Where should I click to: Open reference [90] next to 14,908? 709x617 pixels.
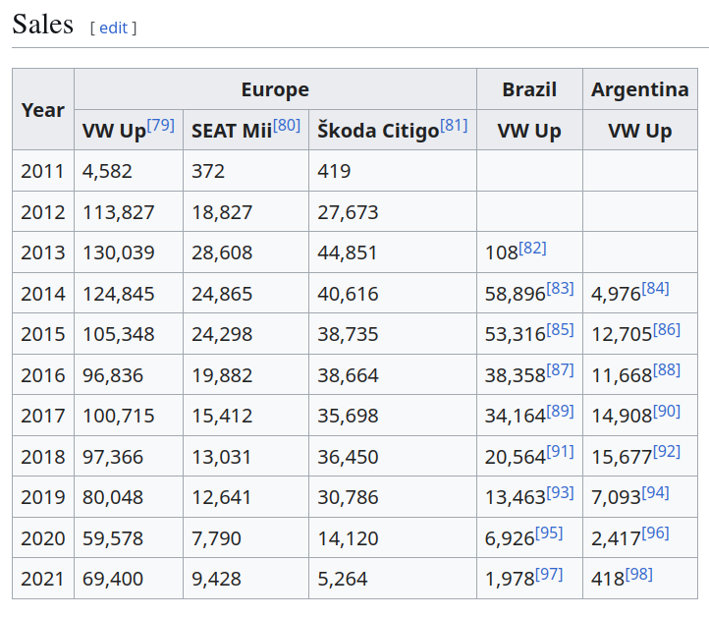click(x=667, y=411)
